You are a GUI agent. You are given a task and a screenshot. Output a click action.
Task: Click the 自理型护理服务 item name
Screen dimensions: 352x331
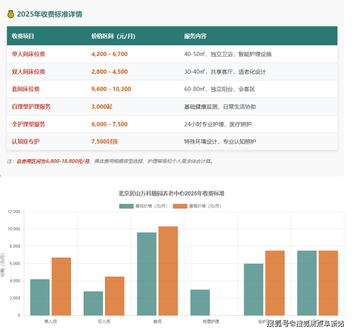[31, 107]
